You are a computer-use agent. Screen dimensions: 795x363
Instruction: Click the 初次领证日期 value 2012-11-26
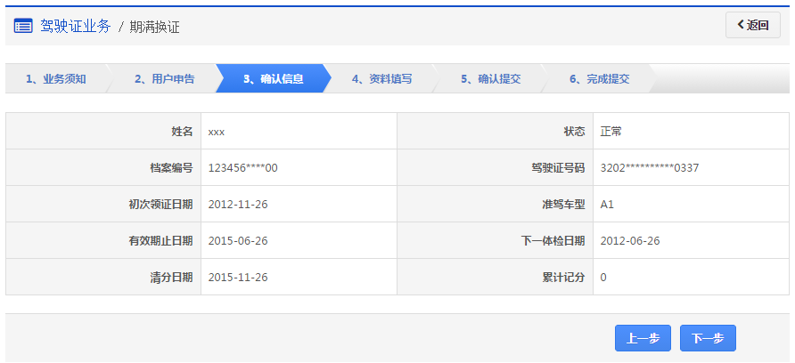click(x=238, y=204)
